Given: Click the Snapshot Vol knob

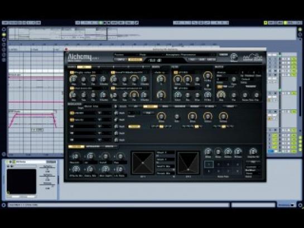Looking at the screenshot, I should (253, 151).
